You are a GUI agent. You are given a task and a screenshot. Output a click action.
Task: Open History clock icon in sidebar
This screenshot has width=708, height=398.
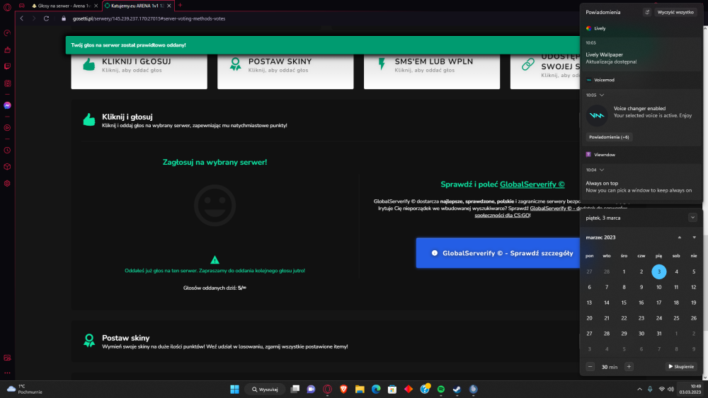coord(7,150)
